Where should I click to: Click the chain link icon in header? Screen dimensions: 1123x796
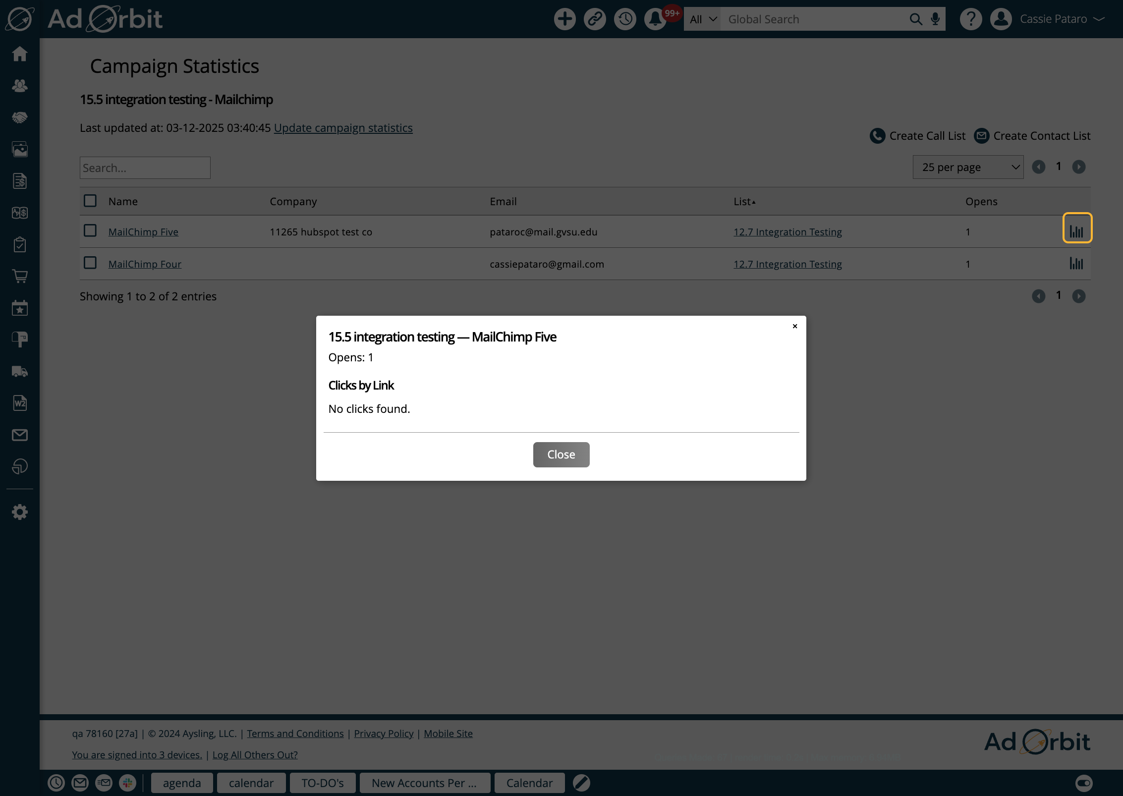(595, 19)
